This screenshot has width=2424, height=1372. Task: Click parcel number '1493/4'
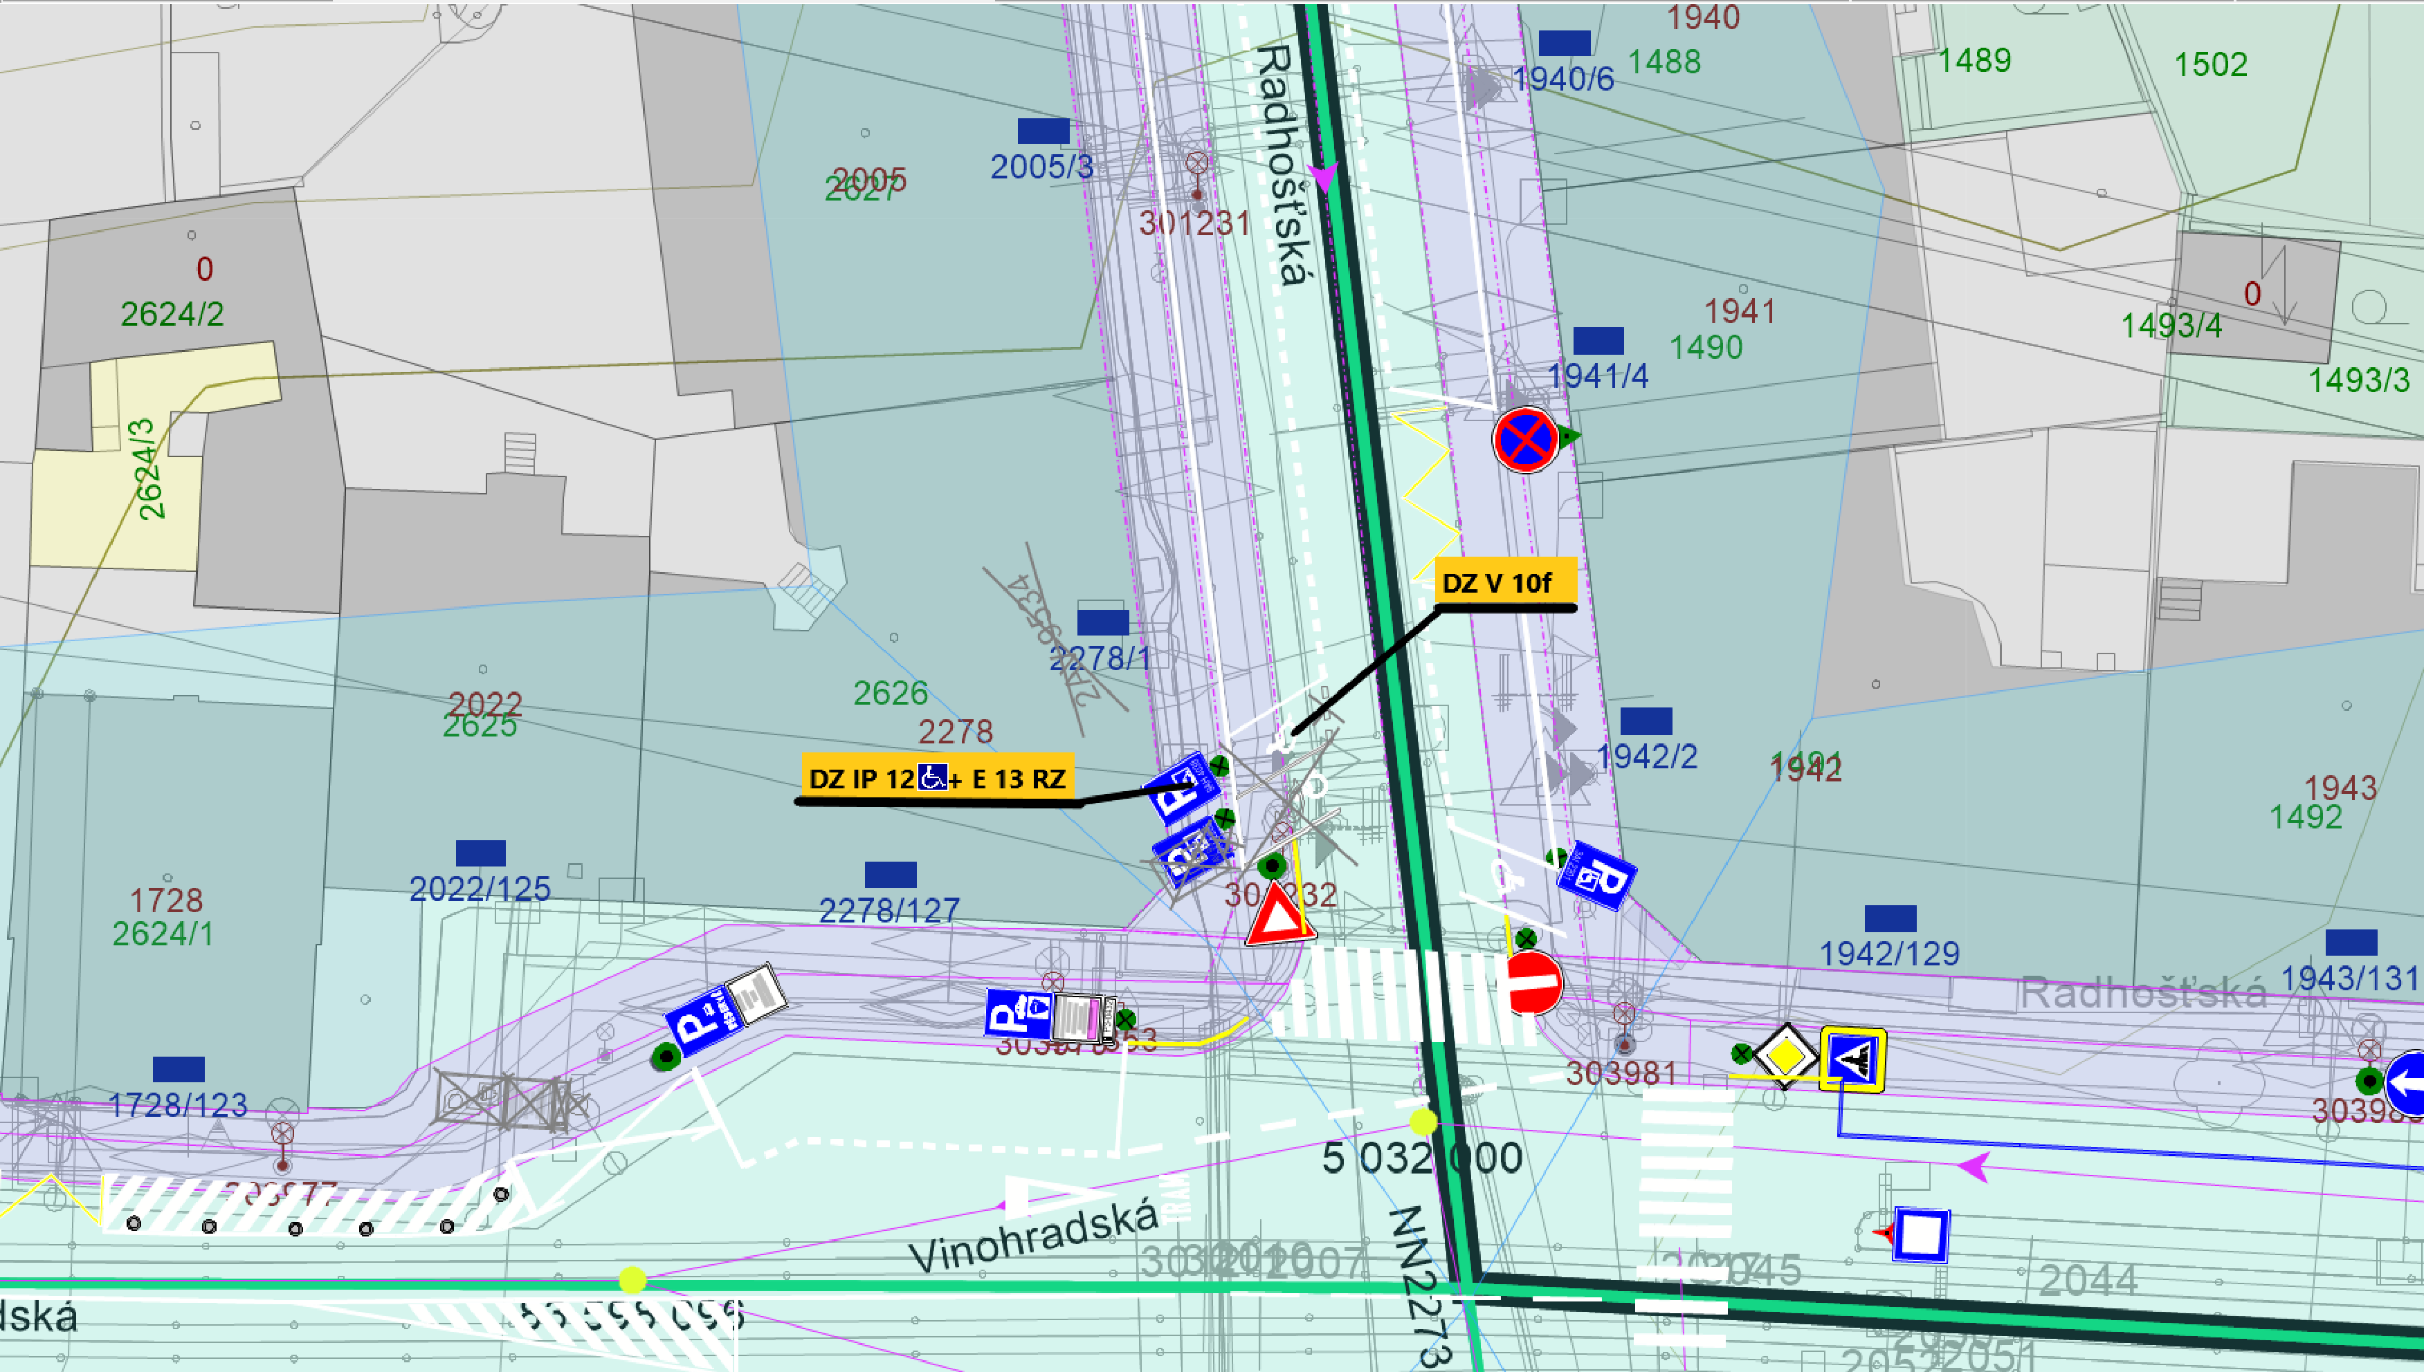click(2171, 326)
